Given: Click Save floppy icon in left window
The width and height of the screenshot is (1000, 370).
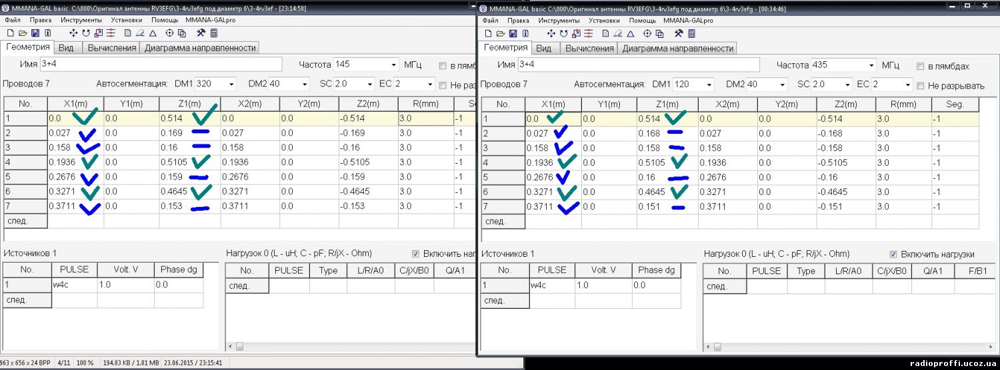Looking at the screenshot, I should point(35,33).
